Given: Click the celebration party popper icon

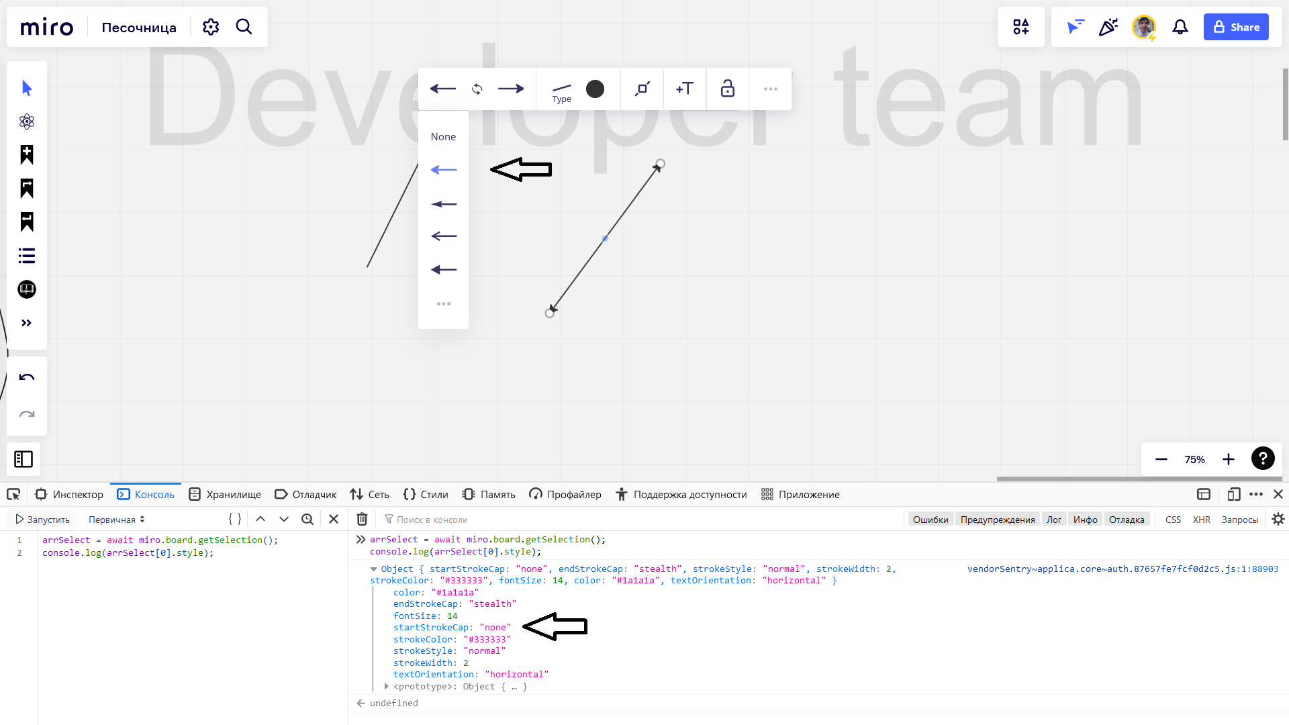Looking at the screenshot, I should (1108, 27).
